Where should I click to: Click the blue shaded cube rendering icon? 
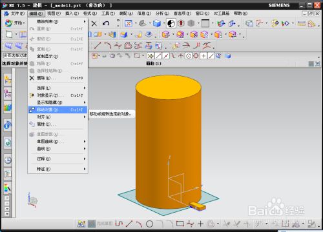coord(157,23)
